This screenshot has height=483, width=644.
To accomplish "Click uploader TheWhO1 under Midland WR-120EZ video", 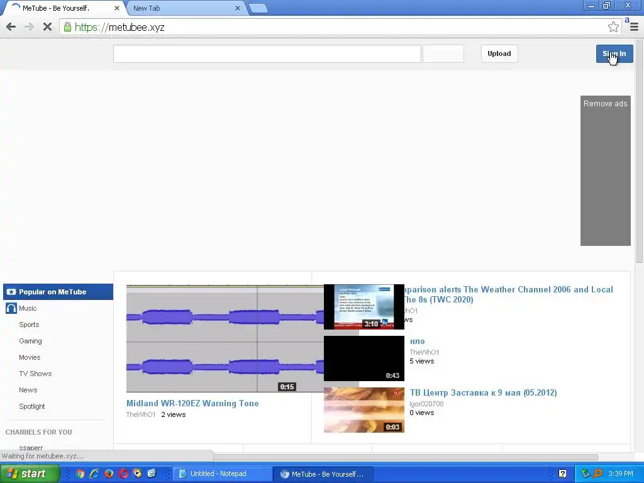I will [x=141, y=415].
